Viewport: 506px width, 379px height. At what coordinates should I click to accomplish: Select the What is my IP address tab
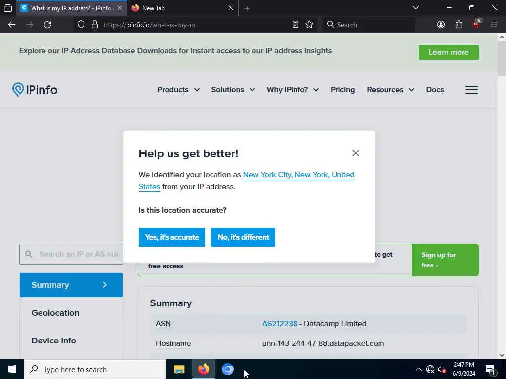[72, 8]
